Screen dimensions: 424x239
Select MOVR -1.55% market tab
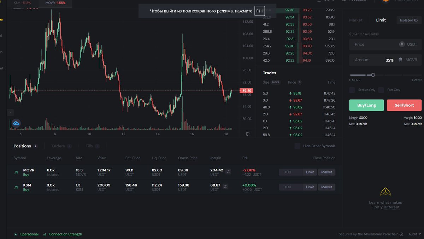click(x=56, y=3)
